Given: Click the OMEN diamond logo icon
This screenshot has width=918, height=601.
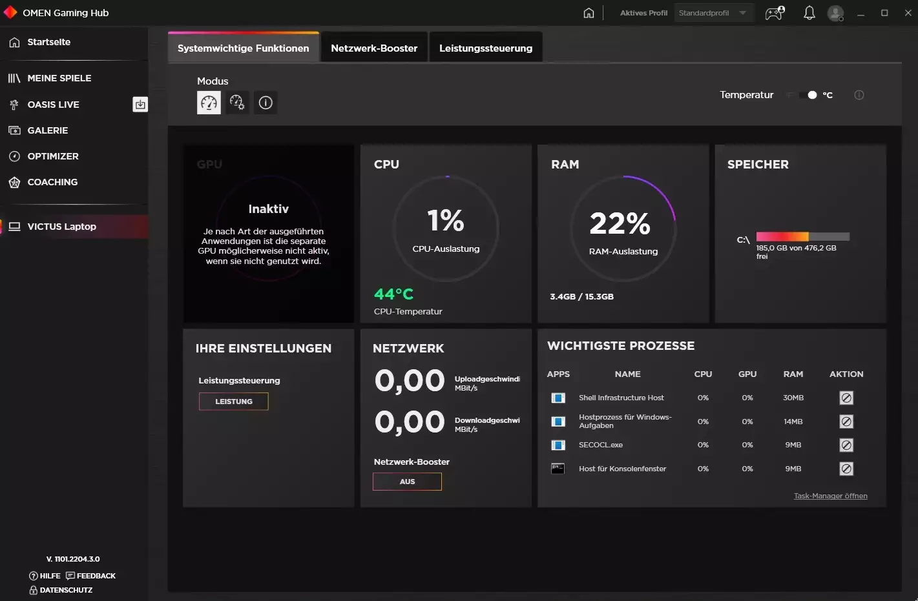Looking at the screenshot, I should pos(10,12).
